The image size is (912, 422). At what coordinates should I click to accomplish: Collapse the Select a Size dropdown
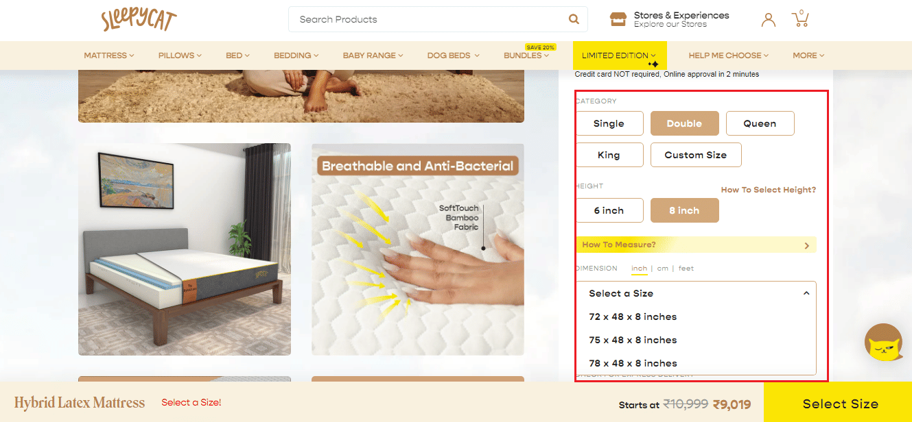pyautogui.click(x=806, y=293)
